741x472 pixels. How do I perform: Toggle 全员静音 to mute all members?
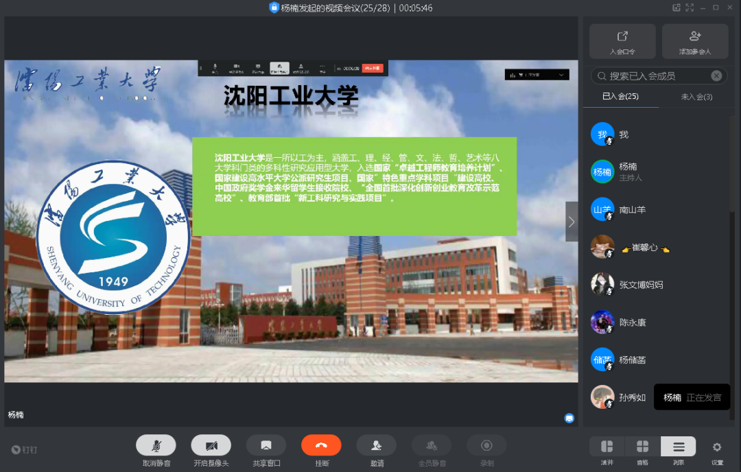[x=432, y=445]
